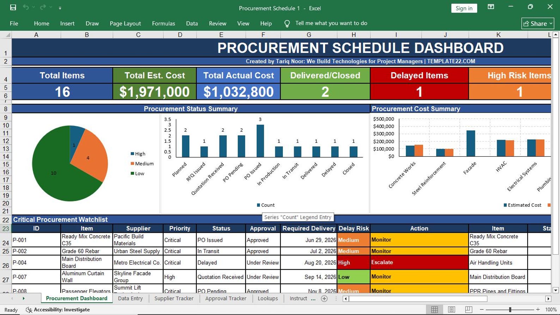Click the Tell me lightbulb icon

287,24
